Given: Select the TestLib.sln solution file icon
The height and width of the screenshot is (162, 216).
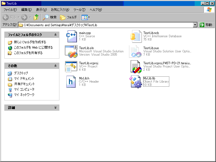Looking at the screenshot, I should [x=72, y=51].
